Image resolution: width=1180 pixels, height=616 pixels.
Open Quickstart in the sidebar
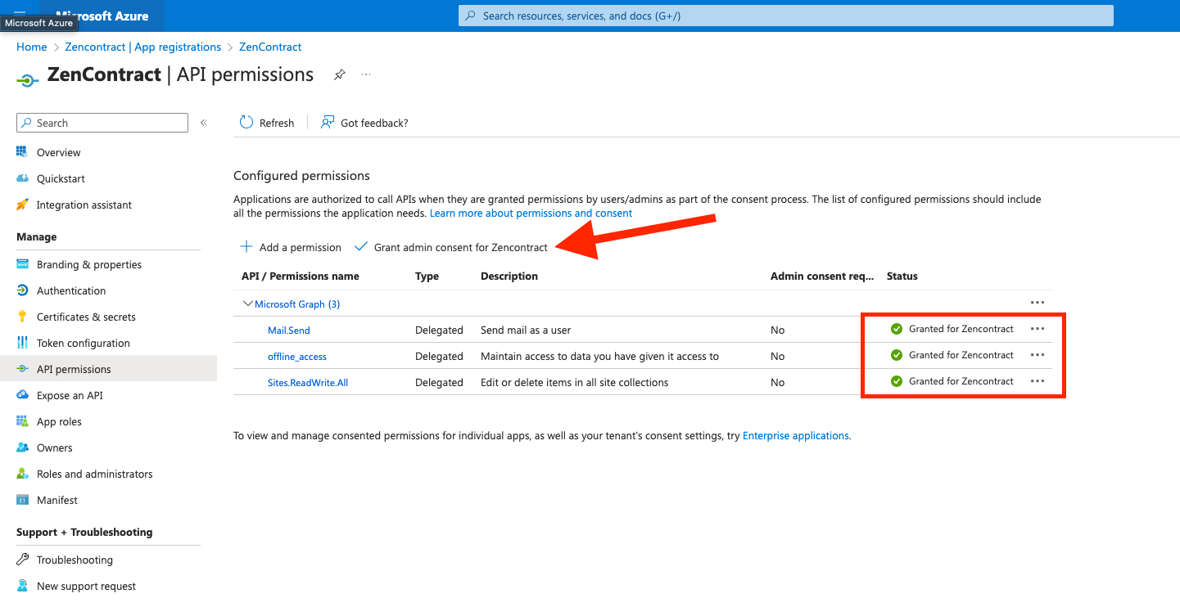pos(61,178)
